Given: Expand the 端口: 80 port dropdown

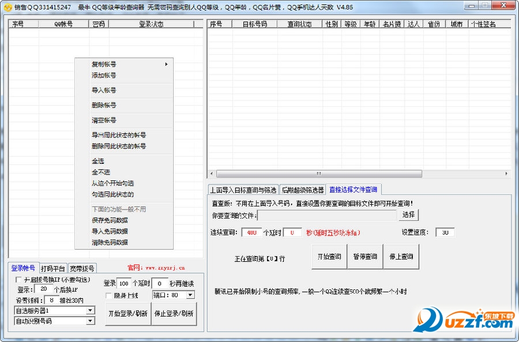Looking at the screenshot, I should [190, 295].
